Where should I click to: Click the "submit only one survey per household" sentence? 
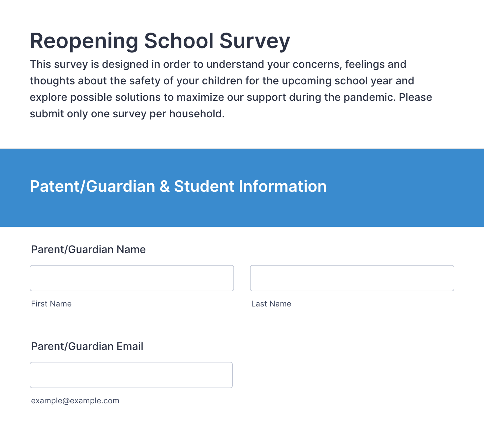coord(127,114)
